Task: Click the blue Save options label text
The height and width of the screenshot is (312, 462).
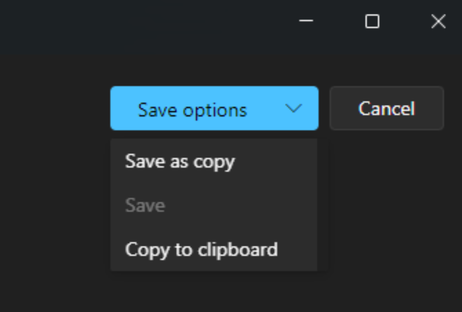Action: point(192,110)
